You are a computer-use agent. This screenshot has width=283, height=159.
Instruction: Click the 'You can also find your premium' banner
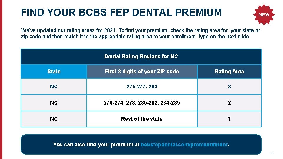[97, 145]
